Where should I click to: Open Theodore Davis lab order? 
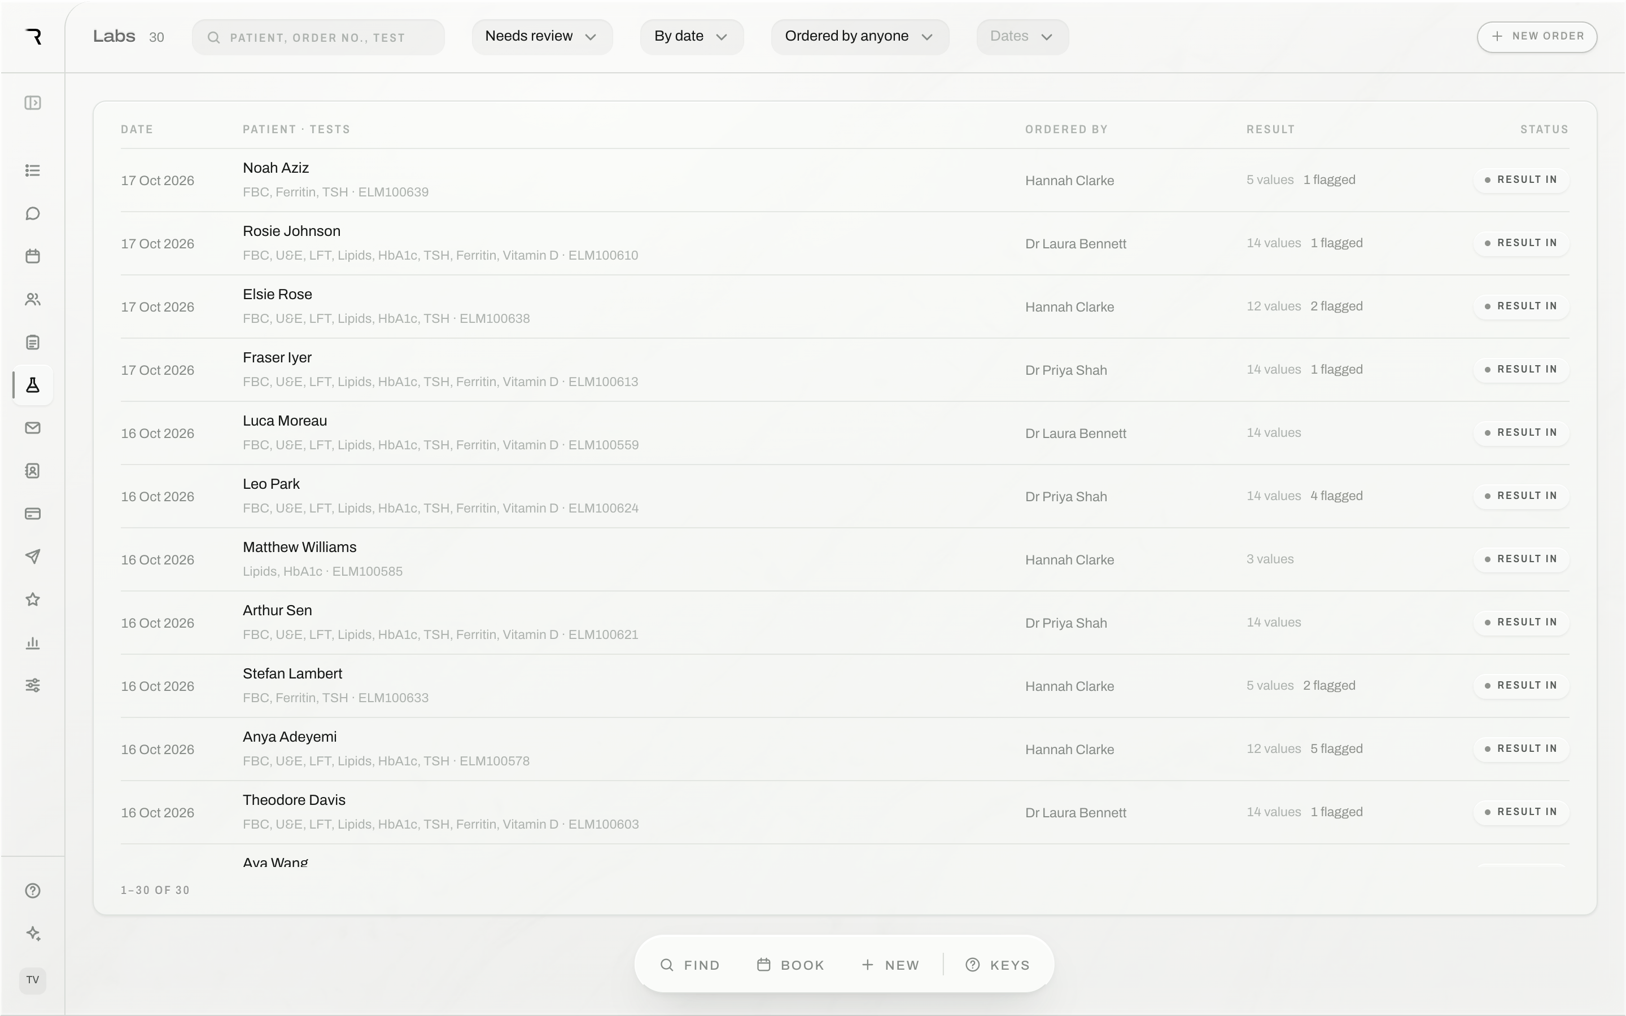[x=845, y=812]
